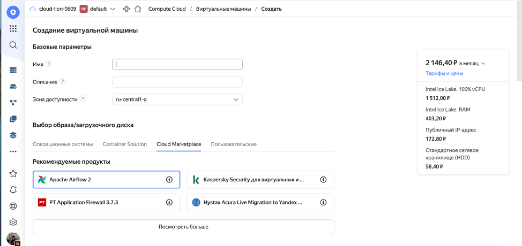Click the Рекомендуемые продукты heading
This screenshot has height=246, width=522.
point(72,162)
